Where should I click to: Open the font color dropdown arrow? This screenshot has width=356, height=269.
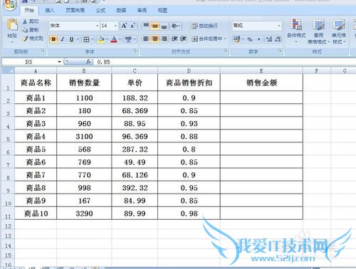pos(120,39)
